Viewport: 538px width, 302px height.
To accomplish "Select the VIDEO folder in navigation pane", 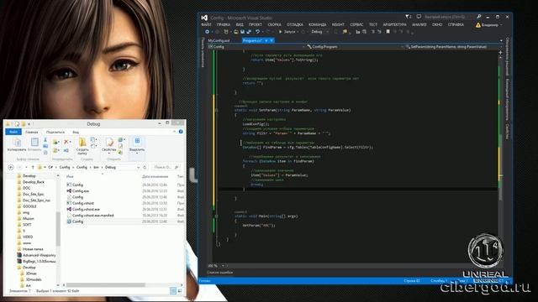I will (x=28, y=237).
